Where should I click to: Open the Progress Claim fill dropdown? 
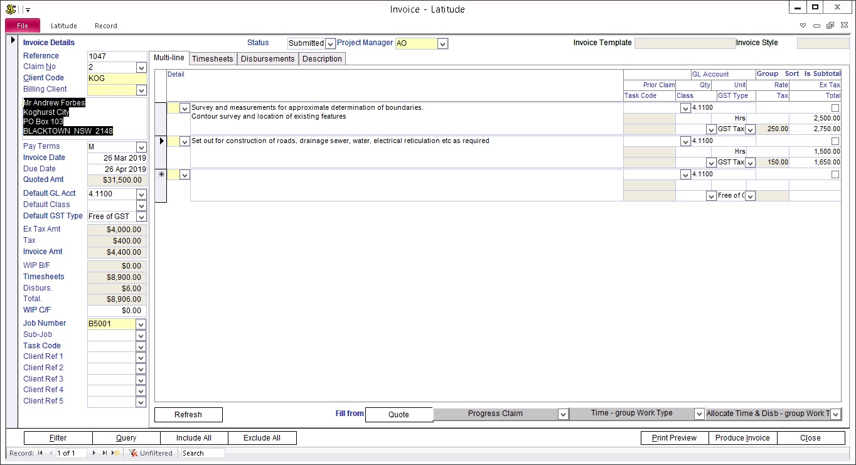[x=564, y=414]
